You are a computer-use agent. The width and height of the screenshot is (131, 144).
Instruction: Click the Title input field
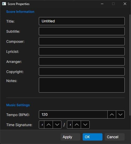point(82,21)
